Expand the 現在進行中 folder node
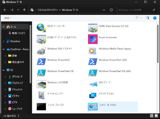The width and height of the screenshot is (160, 119). pos(5,62)
